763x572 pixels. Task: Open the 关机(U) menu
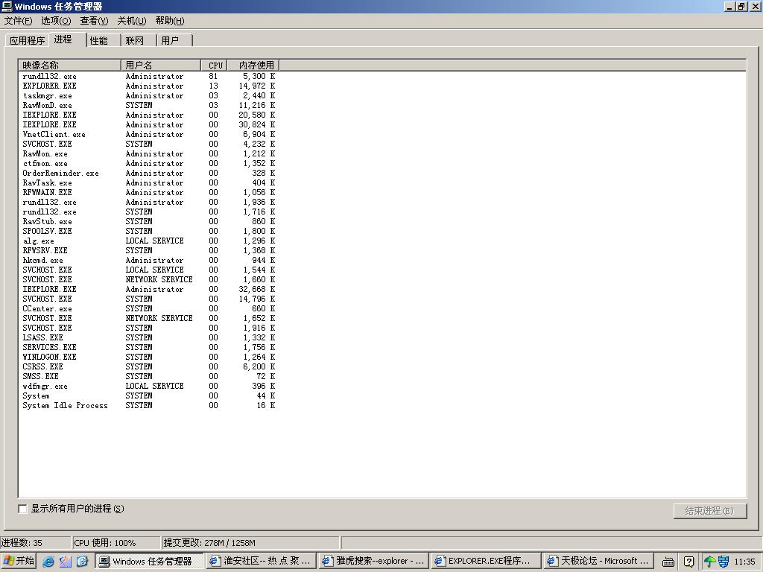(x=131, y=20)
